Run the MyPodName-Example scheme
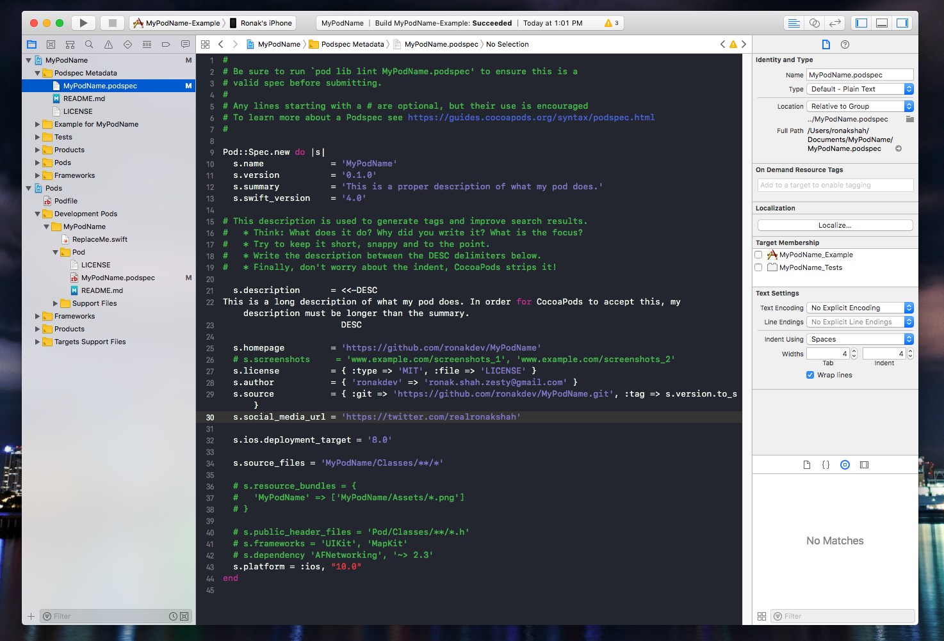This screenshot has height=641, width=944. pyautogui.click(x=83, y=23)
